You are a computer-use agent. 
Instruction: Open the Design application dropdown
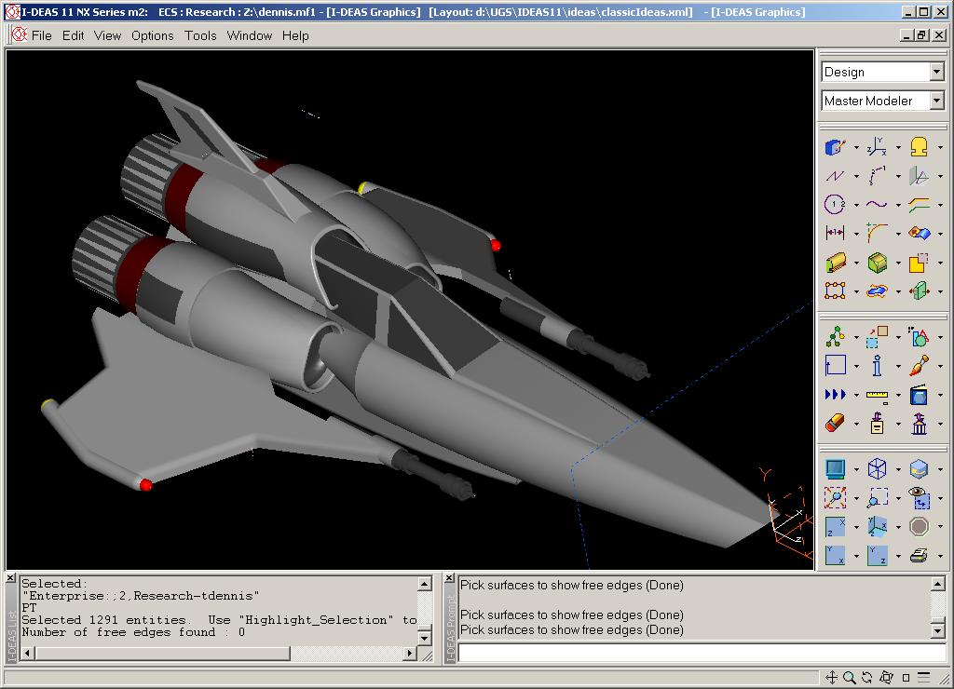click(x=936, y=72)
